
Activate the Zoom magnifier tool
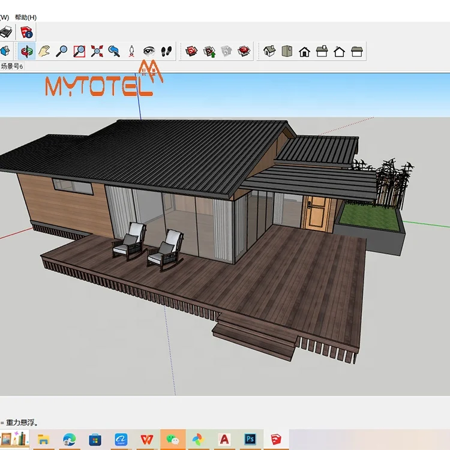click(61, 51)
